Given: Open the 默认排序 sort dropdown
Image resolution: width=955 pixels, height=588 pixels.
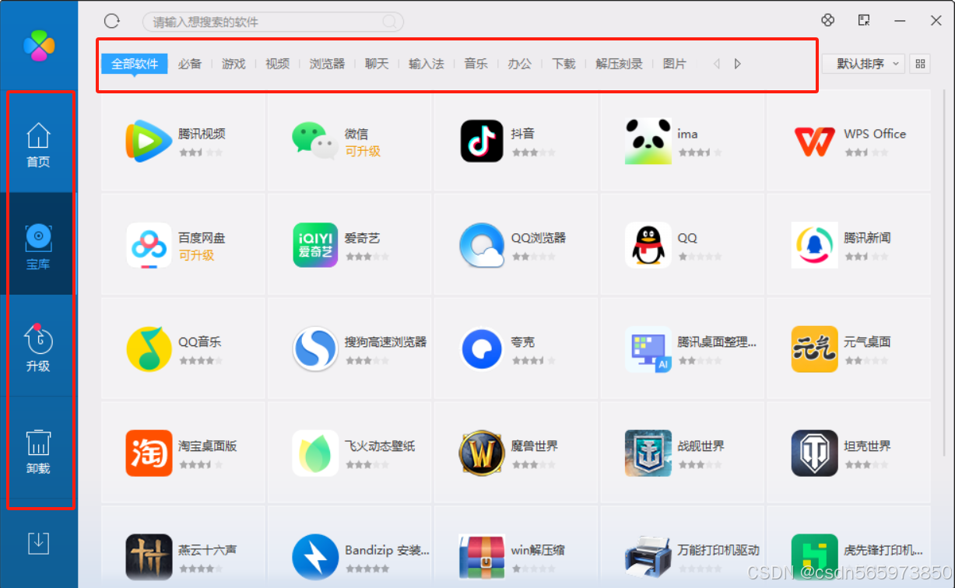Looking at the screenshot, I should click(862, 64).
